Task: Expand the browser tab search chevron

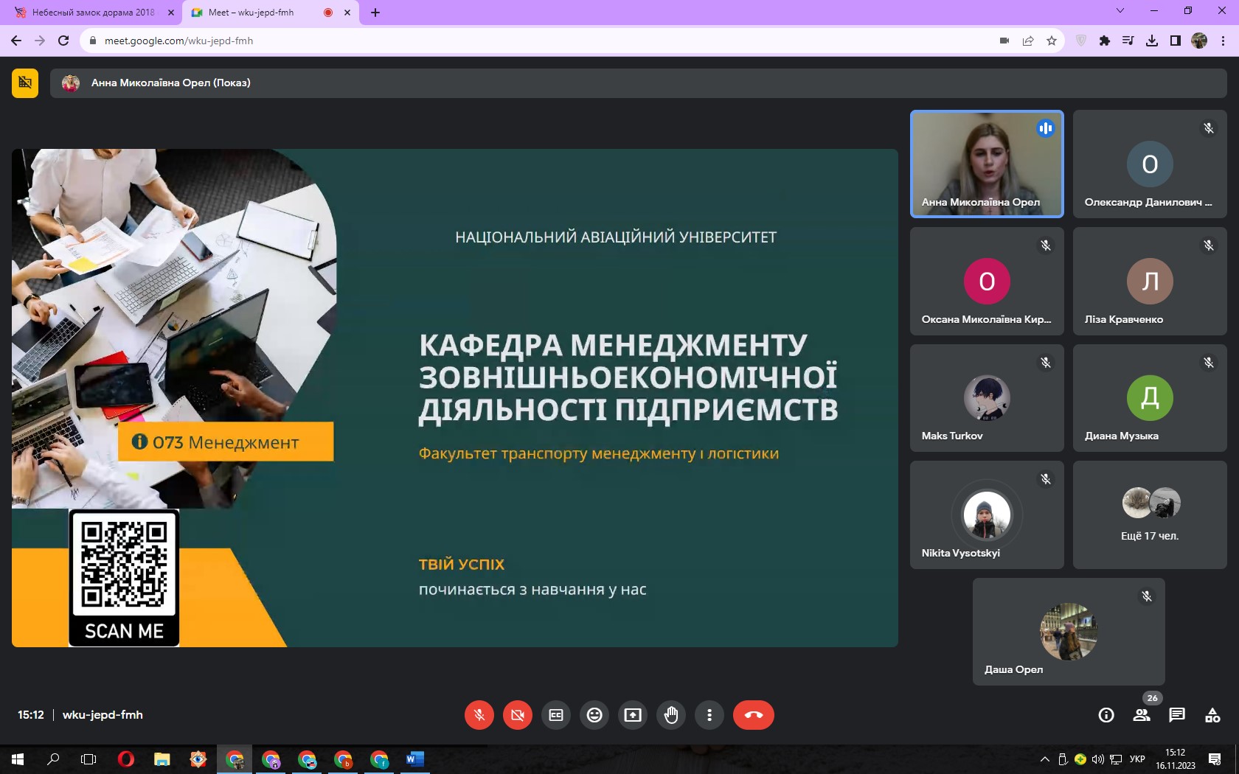Action: point(1120,11)
